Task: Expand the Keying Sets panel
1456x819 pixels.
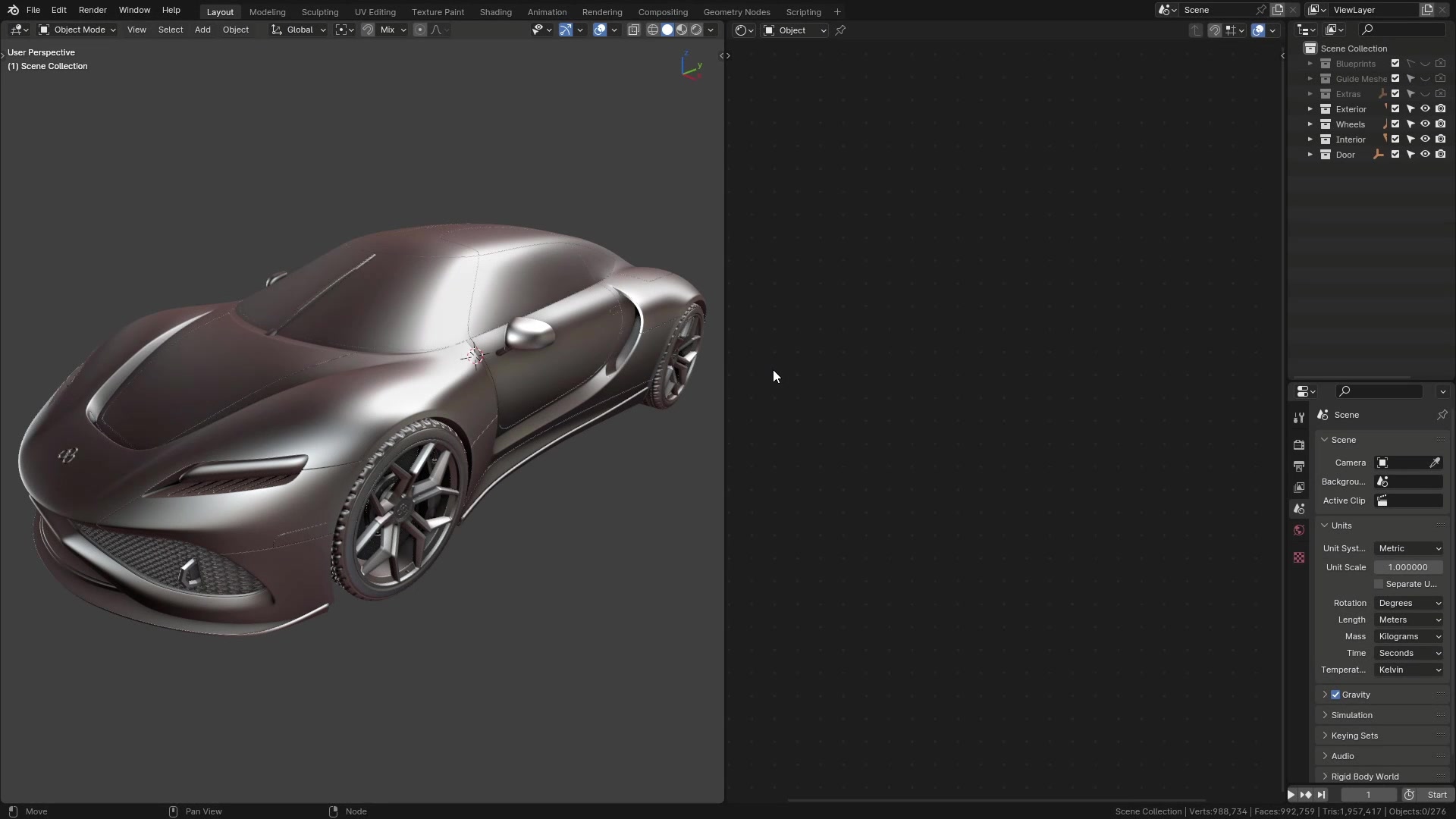Action: click(x=1354, y=736)
